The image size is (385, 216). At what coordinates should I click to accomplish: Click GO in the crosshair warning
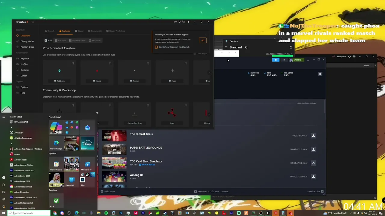(x=203, y=40)
